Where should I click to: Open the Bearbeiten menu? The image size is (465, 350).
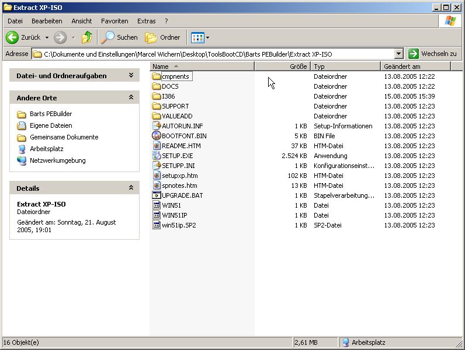coord(47,21)
